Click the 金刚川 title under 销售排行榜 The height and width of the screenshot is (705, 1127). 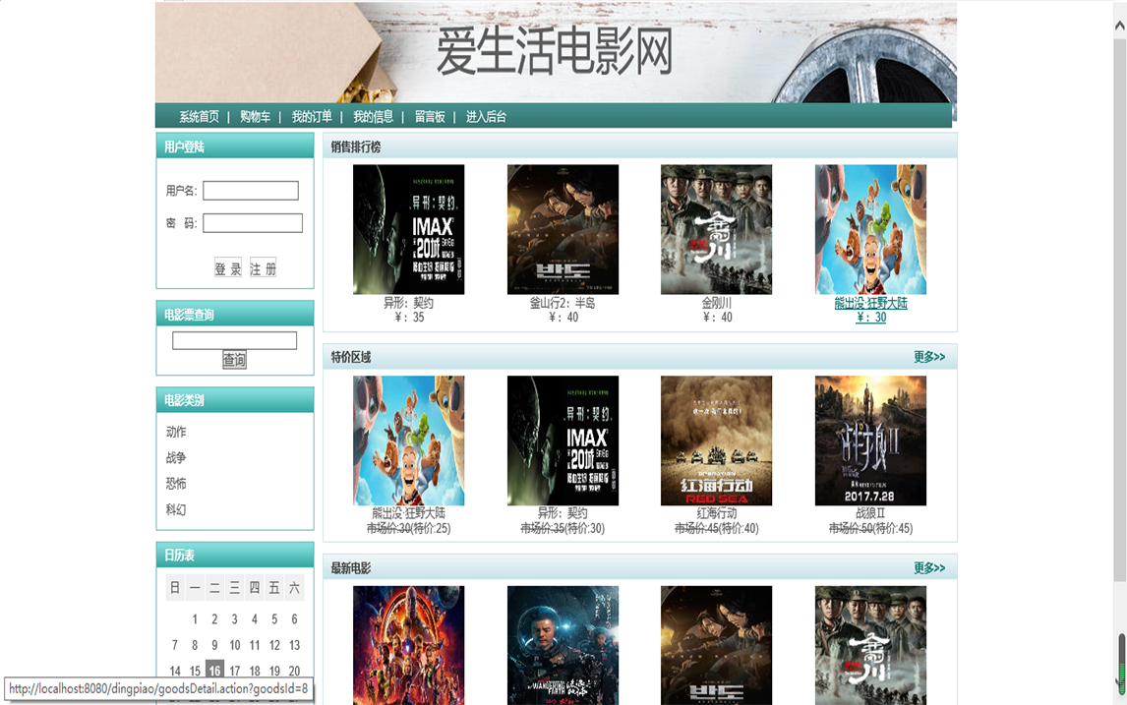717,303
